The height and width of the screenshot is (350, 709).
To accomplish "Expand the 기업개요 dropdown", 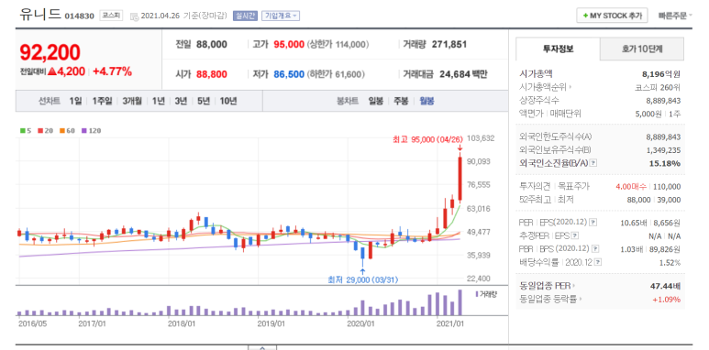I will (x=281, y=16).
